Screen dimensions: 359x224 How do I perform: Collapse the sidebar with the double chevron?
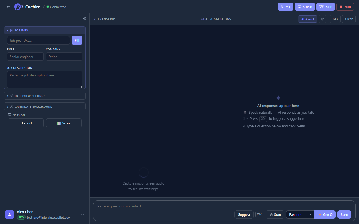point(84,18)
